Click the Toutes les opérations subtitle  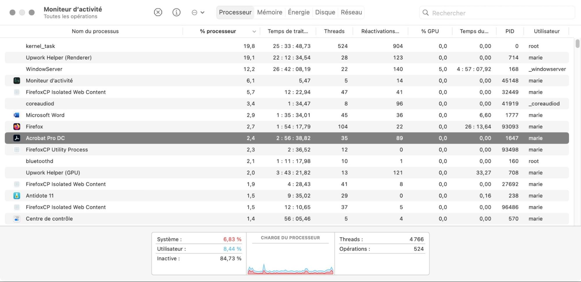pyautogui.click(x=70, y=17)
